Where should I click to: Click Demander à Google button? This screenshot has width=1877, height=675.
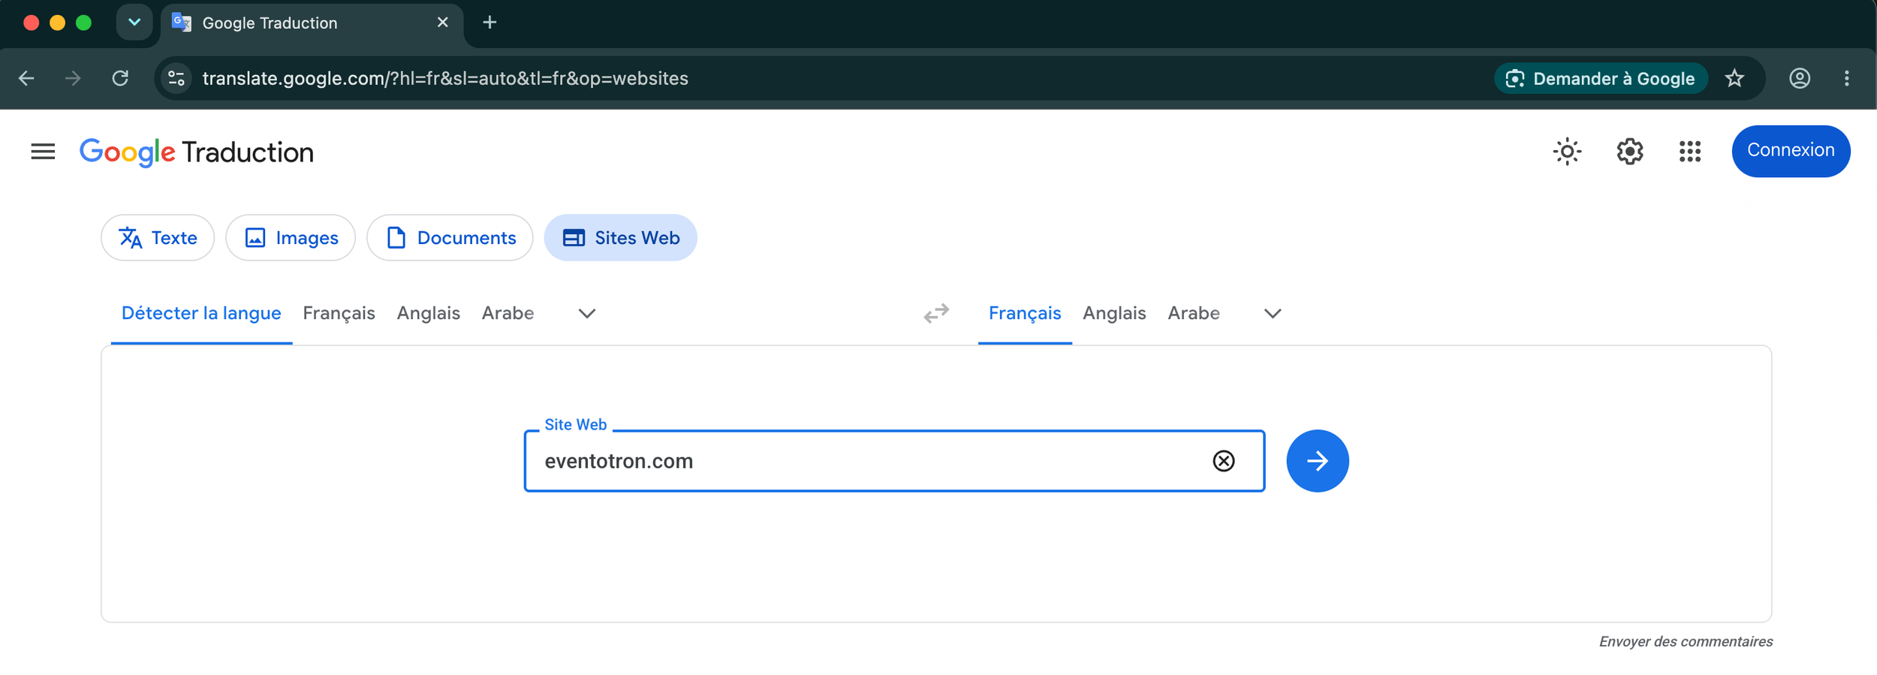[1601, 79]
